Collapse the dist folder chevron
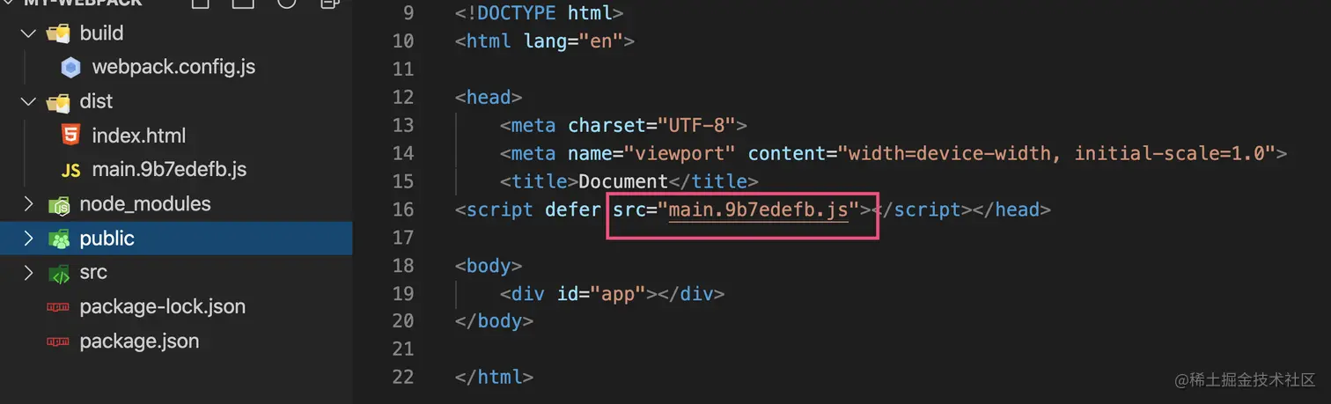 (x=29, y=102)
